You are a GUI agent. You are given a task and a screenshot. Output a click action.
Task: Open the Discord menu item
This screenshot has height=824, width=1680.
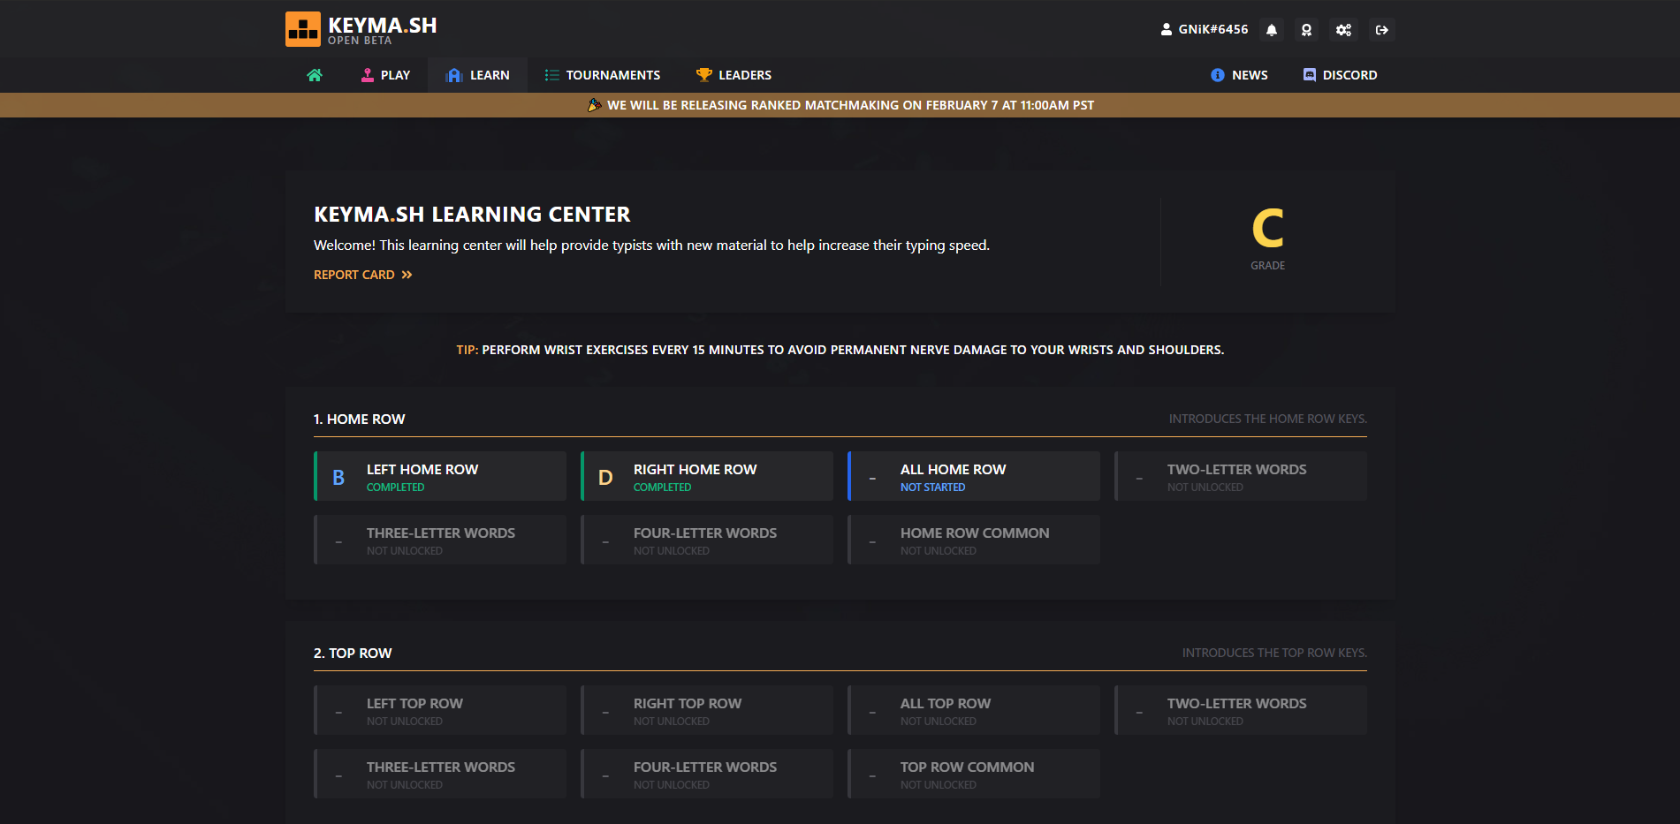point(1340,75)
